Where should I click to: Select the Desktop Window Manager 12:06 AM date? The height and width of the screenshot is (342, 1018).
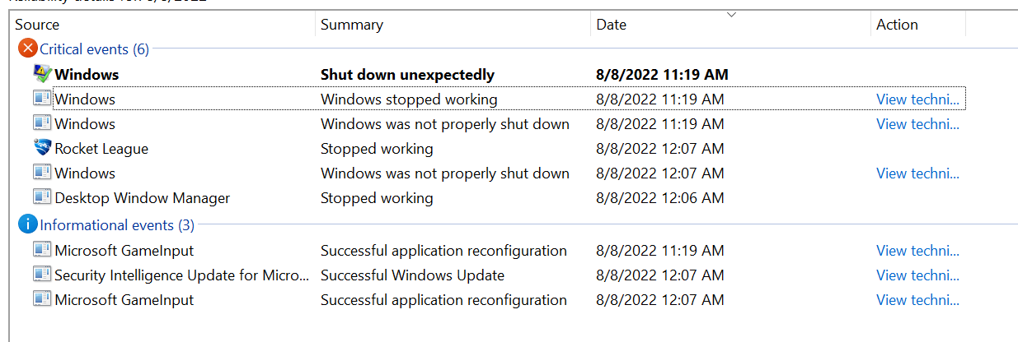[660, 198]
